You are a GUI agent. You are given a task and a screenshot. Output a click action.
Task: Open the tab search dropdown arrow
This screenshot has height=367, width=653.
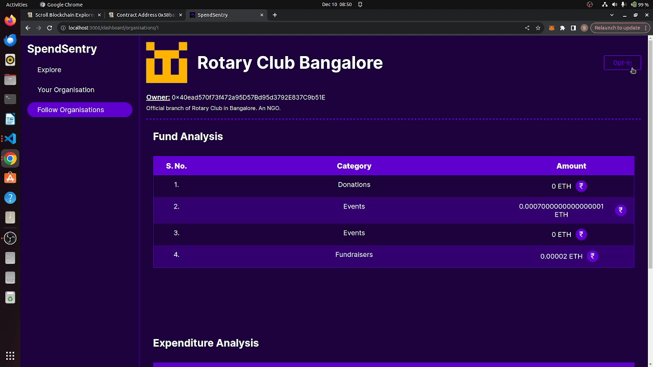[612, 15]
